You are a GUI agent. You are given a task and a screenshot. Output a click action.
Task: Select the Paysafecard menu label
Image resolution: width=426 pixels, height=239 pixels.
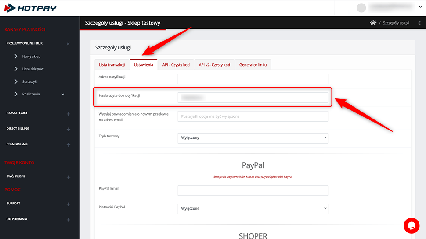click(x=17, y=113)
